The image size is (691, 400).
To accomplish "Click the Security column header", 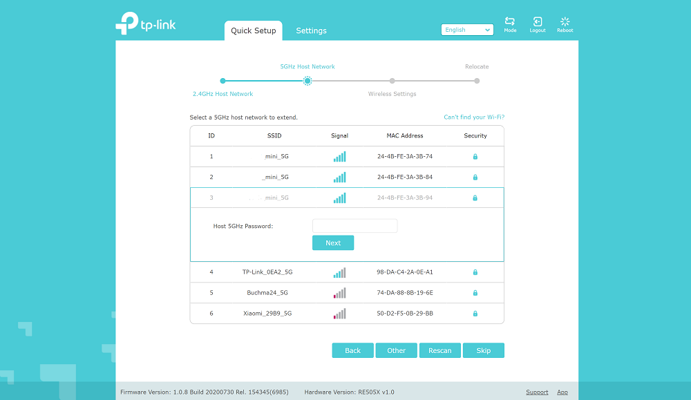I will pos(475,135).
